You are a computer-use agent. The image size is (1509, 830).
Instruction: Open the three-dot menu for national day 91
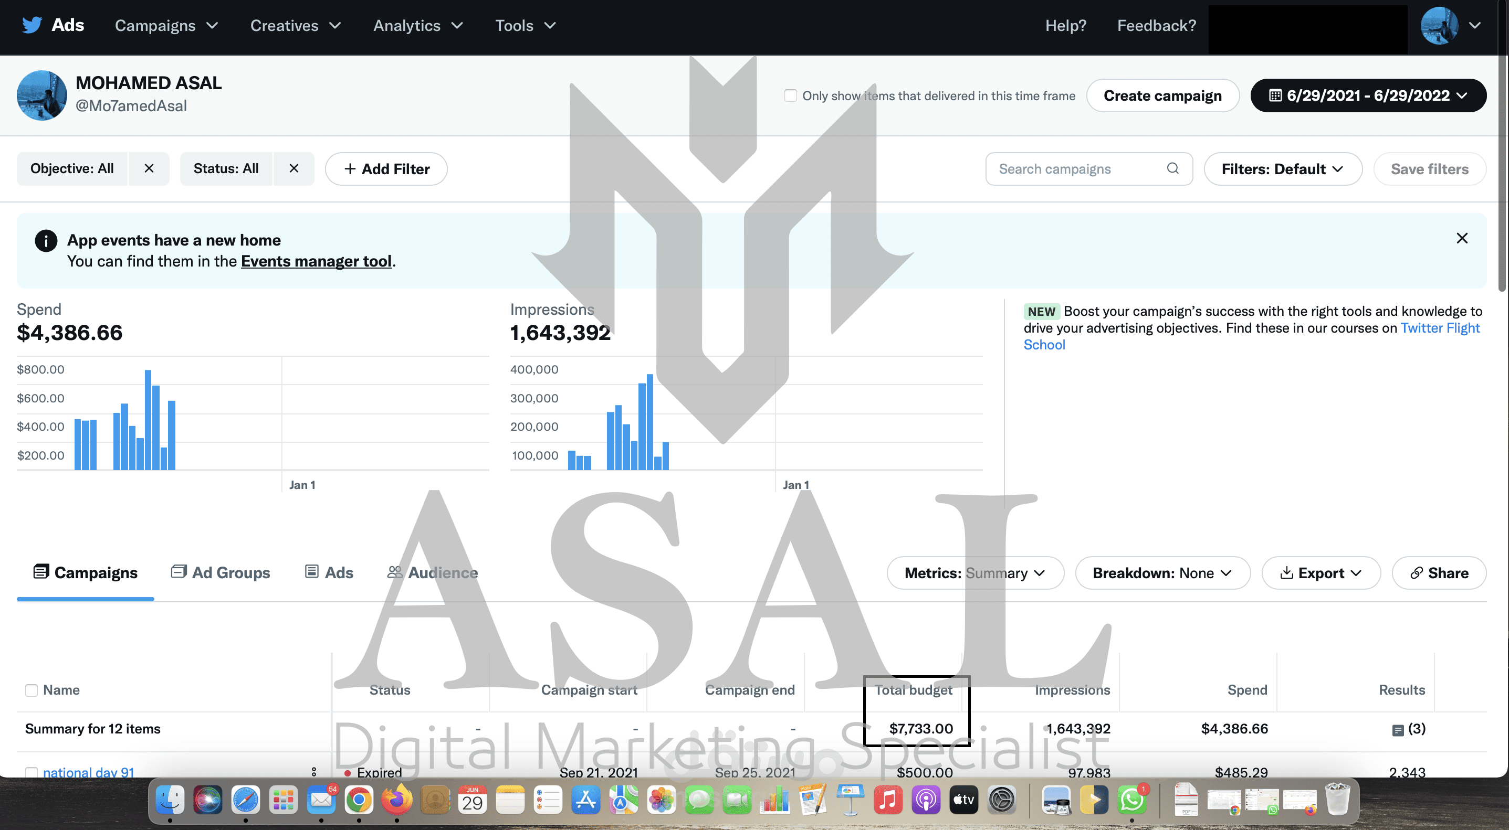click(x=314, y=771)
